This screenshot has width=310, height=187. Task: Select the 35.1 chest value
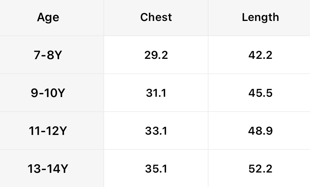click(156, 169)
